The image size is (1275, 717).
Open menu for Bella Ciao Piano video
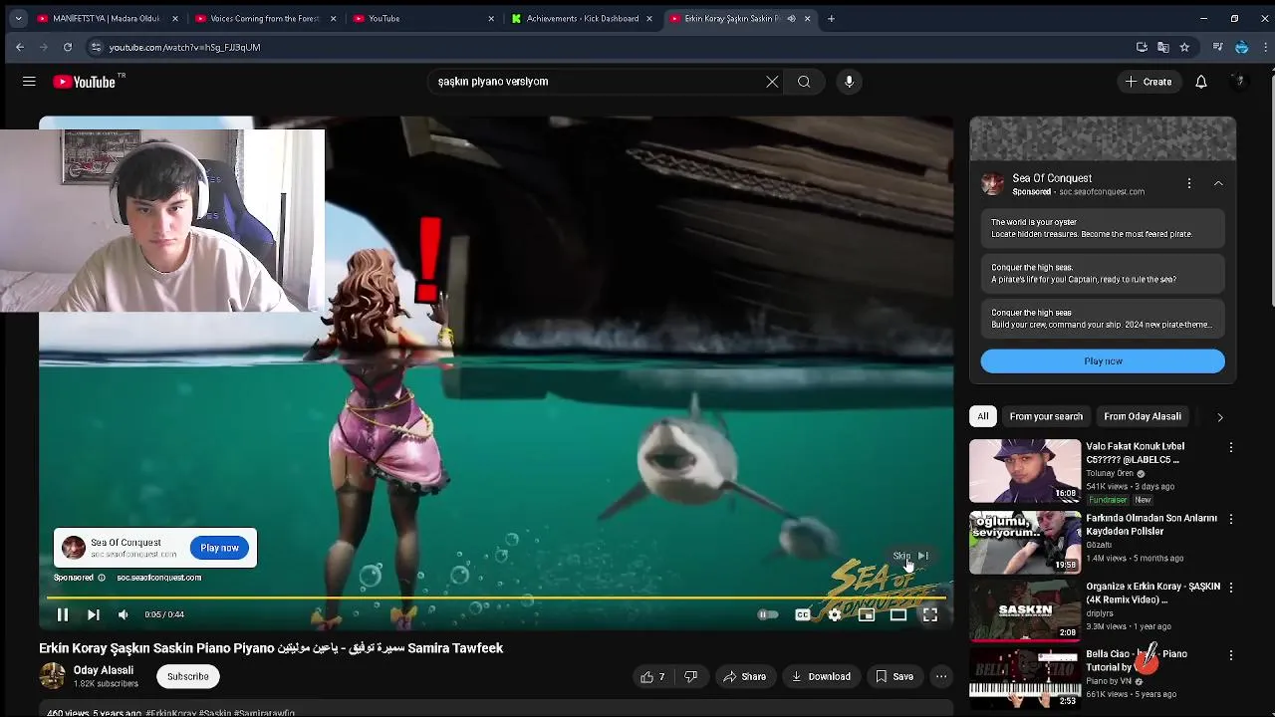(1231, 655)
